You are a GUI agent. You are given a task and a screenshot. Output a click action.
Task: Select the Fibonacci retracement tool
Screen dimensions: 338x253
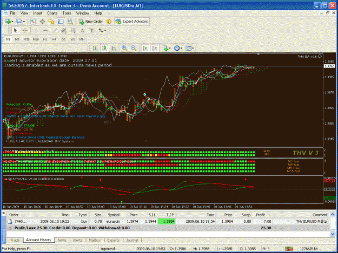[x=73, y=31]
